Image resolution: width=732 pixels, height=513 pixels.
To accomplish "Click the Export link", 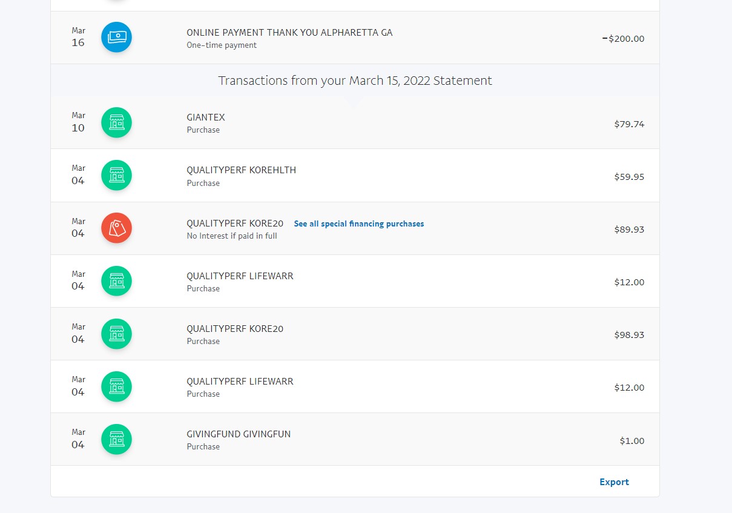I will coord(614,482).
